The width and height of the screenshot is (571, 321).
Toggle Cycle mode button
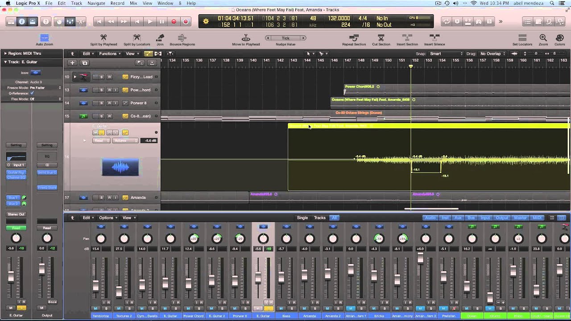[446, 21]
